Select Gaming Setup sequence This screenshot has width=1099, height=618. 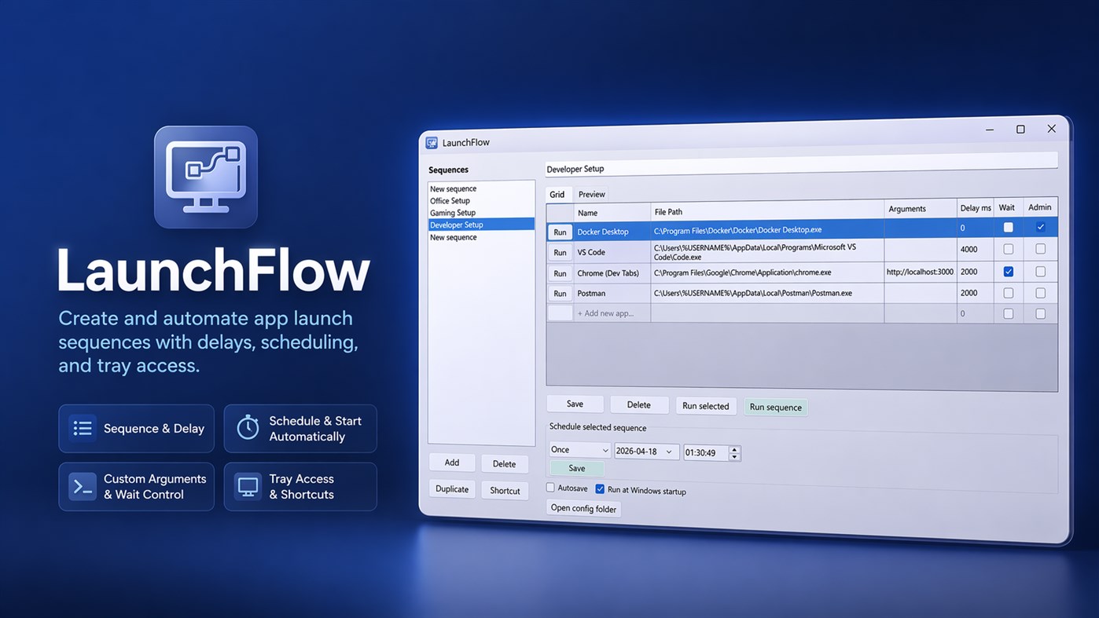(481, 212)
